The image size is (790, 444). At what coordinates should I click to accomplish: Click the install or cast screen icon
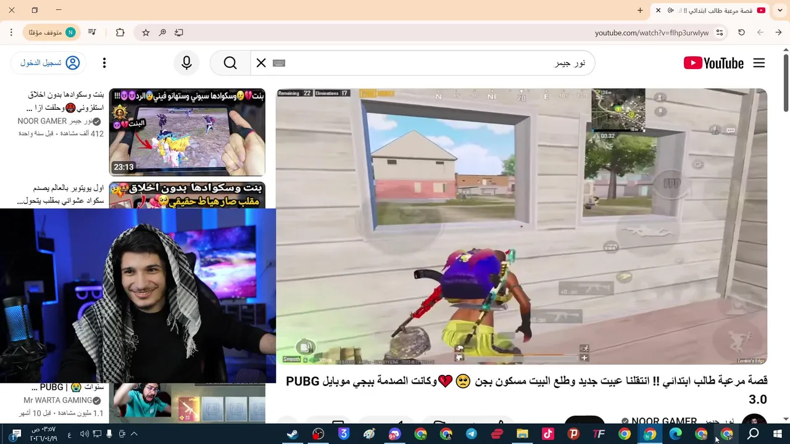[x=179, y=33]
